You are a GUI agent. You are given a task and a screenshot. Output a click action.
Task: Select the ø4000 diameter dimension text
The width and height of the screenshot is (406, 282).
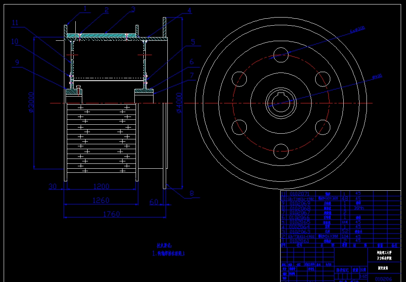point(179,103)
